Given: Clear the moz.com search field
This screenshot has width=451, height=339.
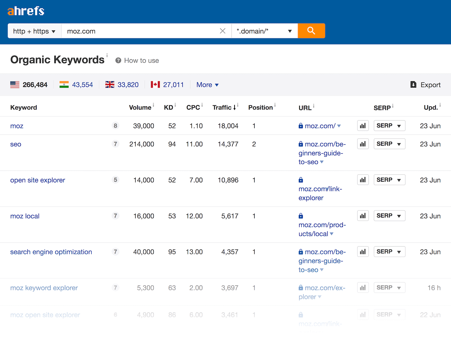Looking at the screenshot, I should tap(223, 31).
